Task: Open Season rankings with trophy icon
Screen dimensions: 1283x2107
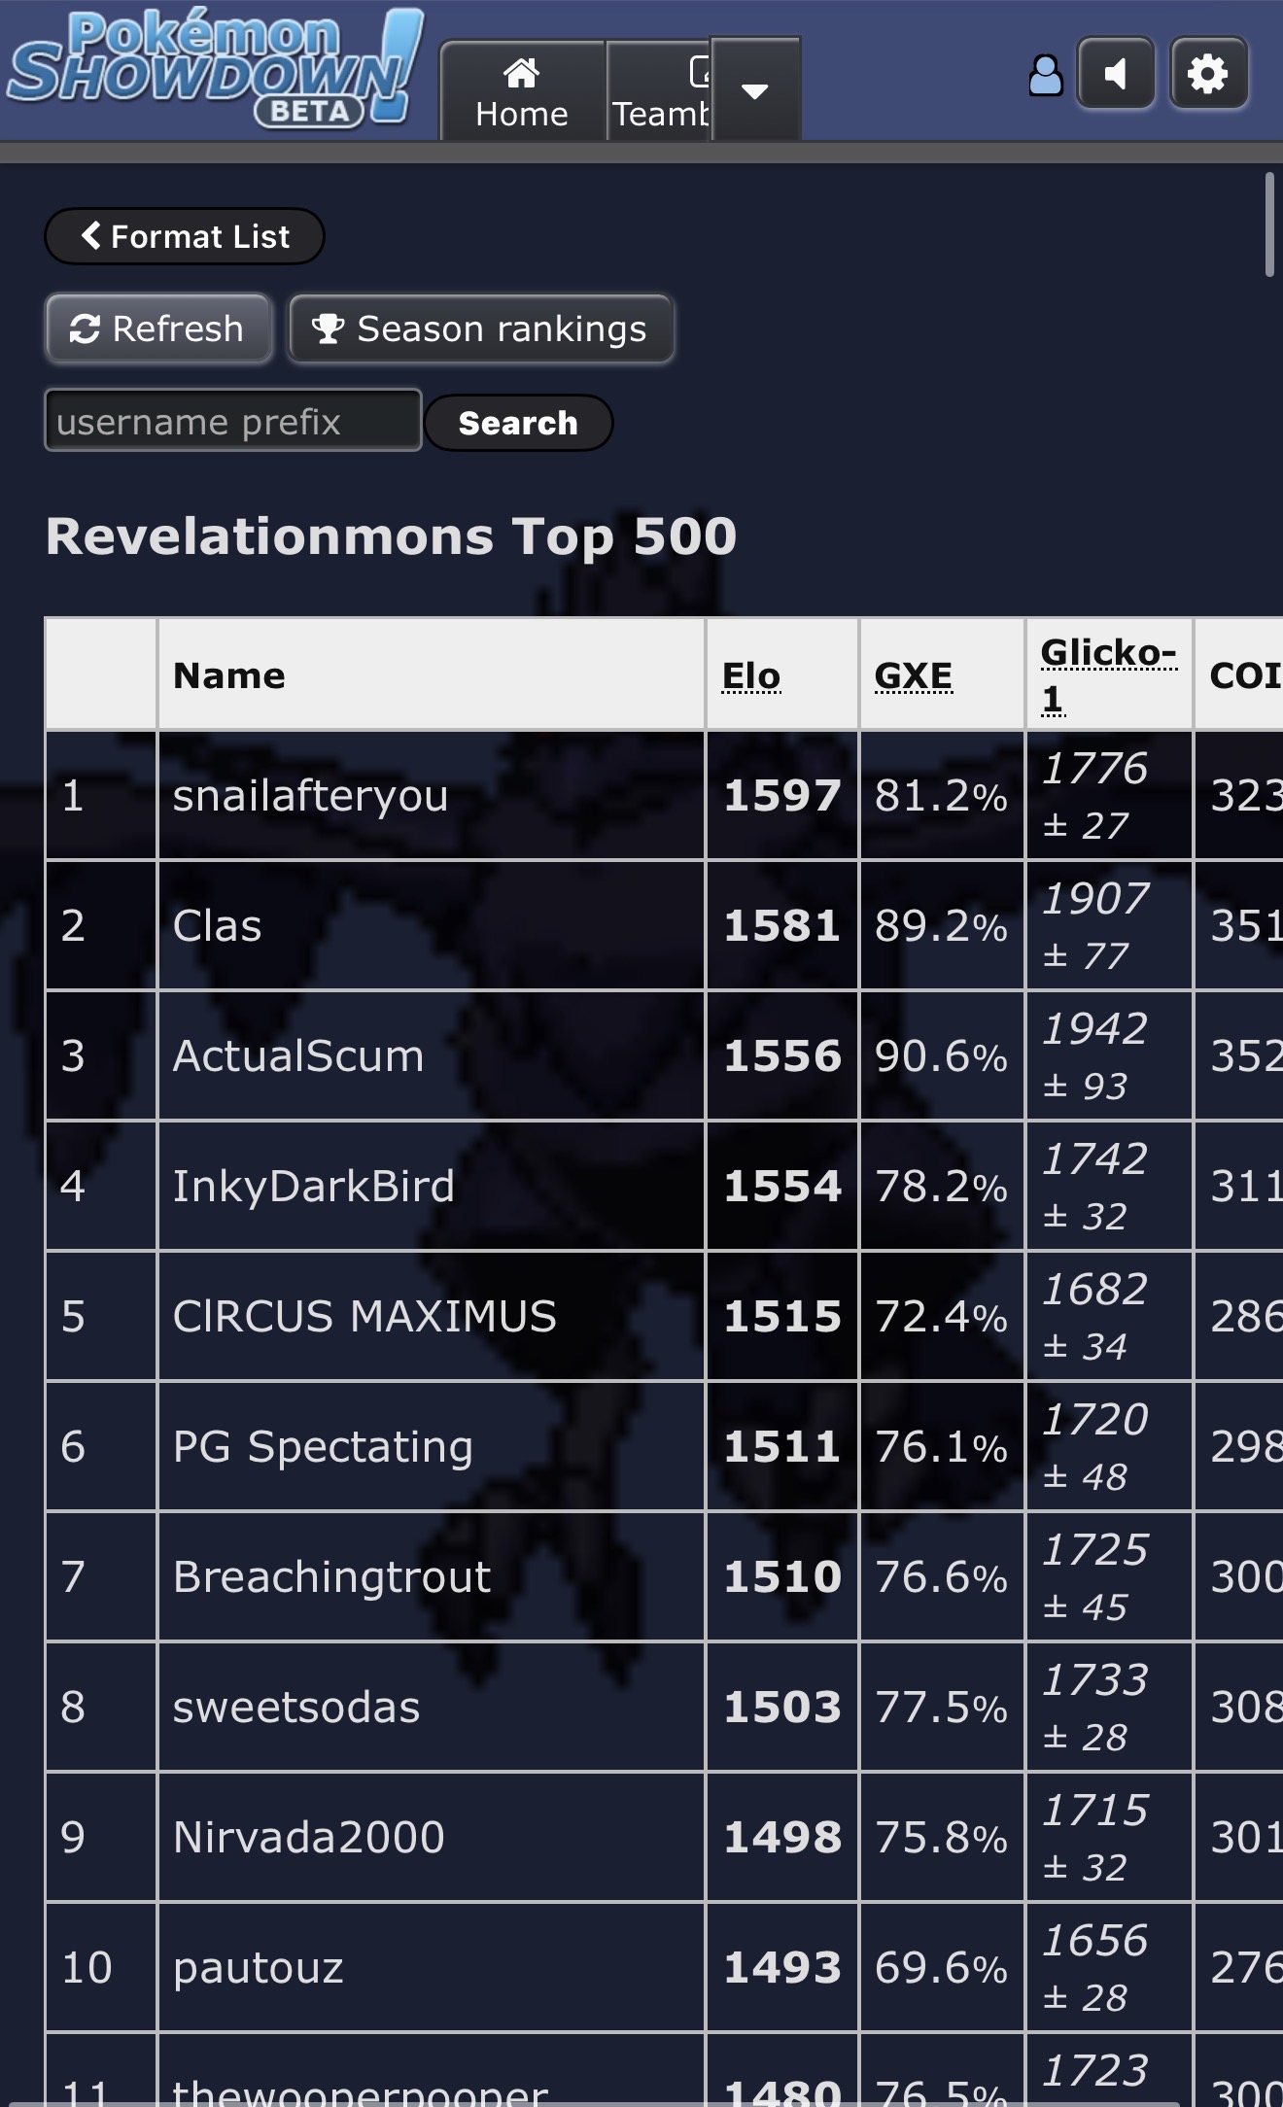Action: [480, 328]
